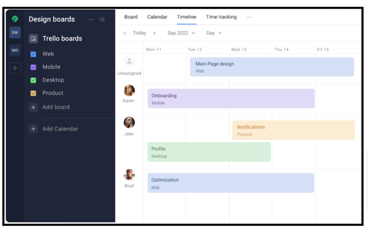Switch to the Calendar tab
This screenshot has width=368, height=228.
157,17
